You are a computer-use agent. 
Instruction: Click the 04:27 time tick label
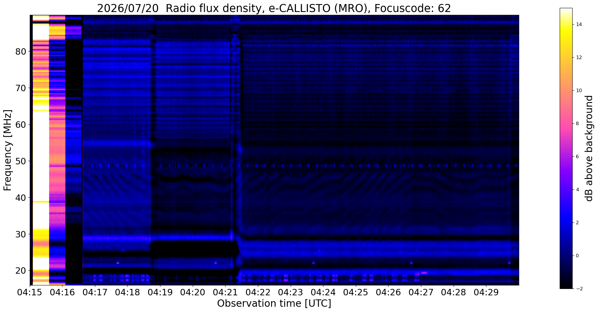pos(421,292)
